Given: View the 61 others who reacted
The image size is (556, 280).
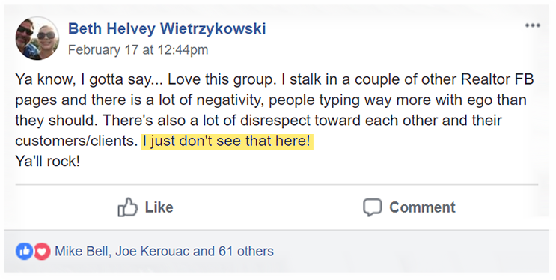Looking at the screenshot, I should click(x=246, y=252).
